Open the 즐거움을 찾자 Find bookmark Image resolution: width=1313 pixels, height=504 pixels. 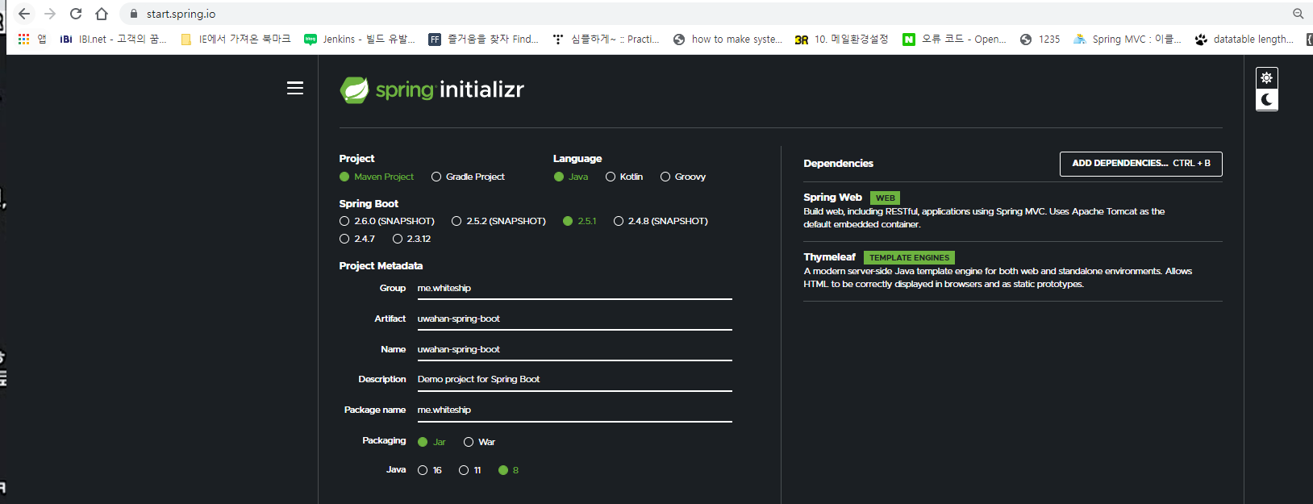coord(483,39)
